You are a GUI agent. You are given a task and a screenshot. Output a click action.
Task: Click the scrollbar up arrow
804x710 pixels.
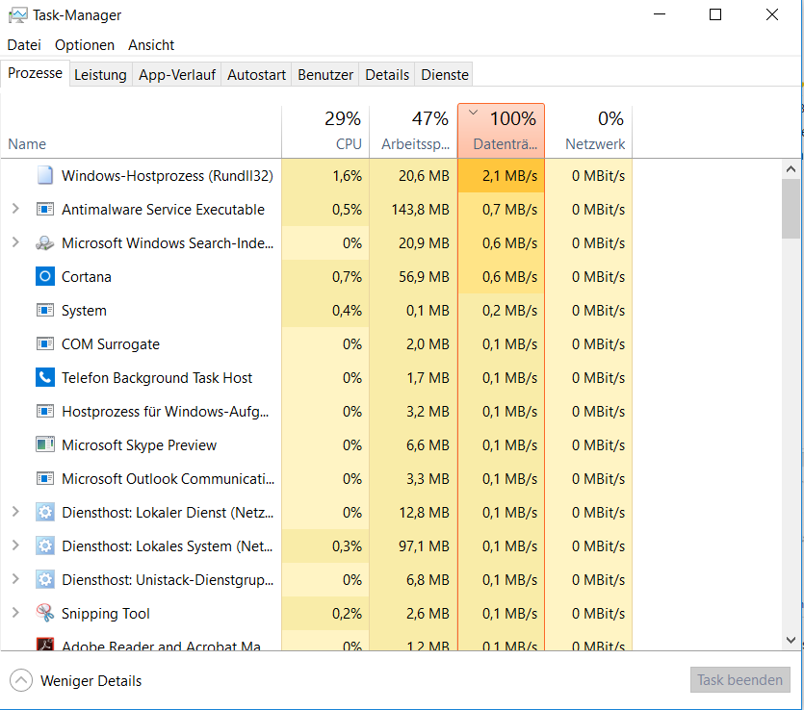click(x=791, y=168)
